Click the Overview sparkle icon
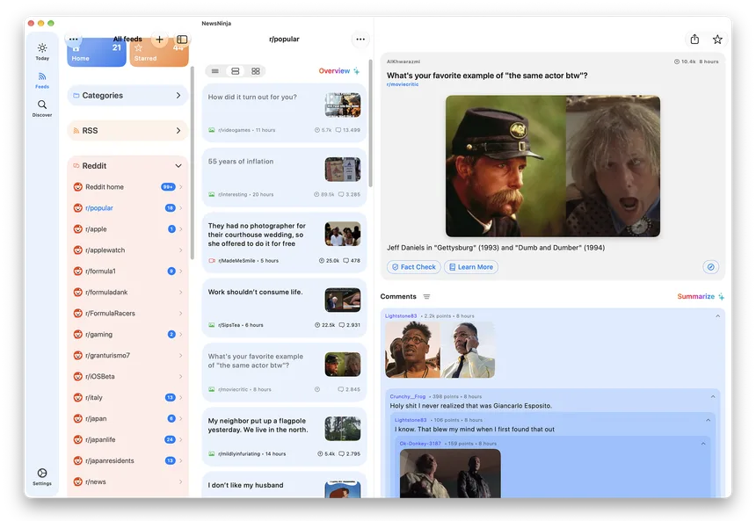The image size is (756, 521). (x=356, y=71)
